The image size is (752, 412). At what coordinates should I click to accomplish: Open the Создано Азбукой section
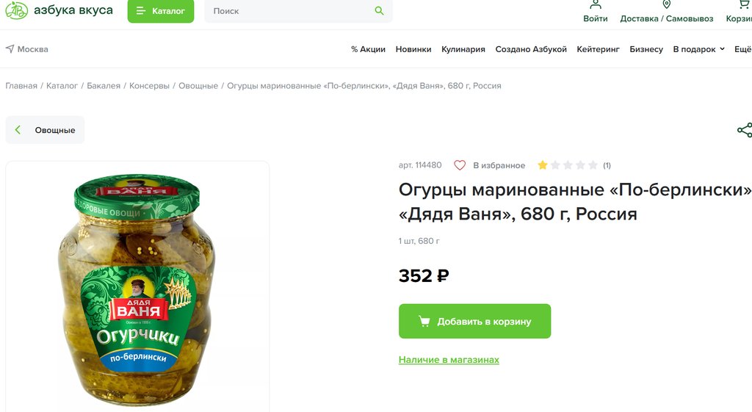(x=531, y=49)
